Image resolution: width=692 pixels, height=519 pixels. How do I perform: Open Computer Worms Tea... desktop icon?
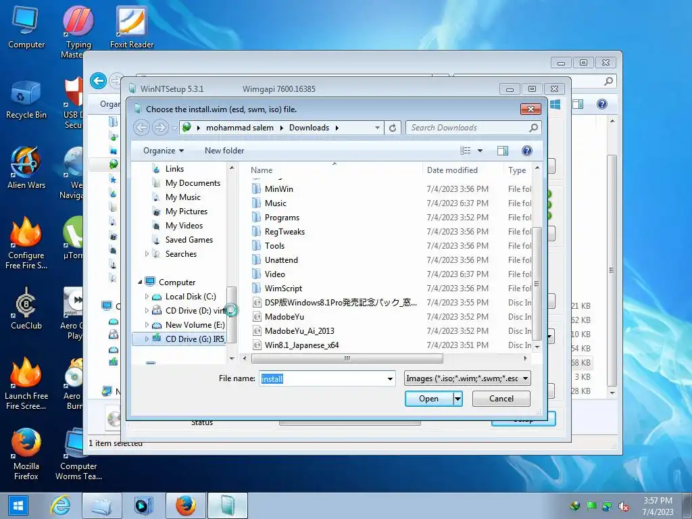click(x=78, y=455)
